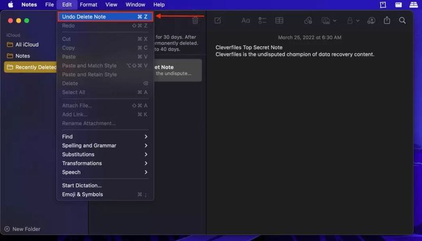
Task: Click first menu bar status icon
Action: [x=383, y=5]
